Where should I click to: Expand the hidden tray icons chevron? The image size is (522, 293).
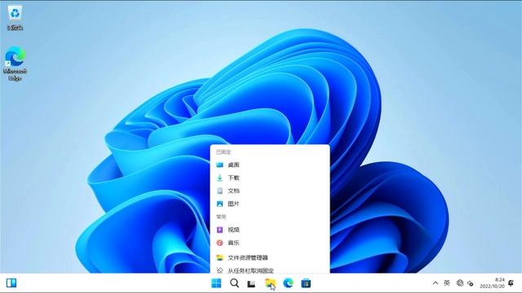(436, 283)
